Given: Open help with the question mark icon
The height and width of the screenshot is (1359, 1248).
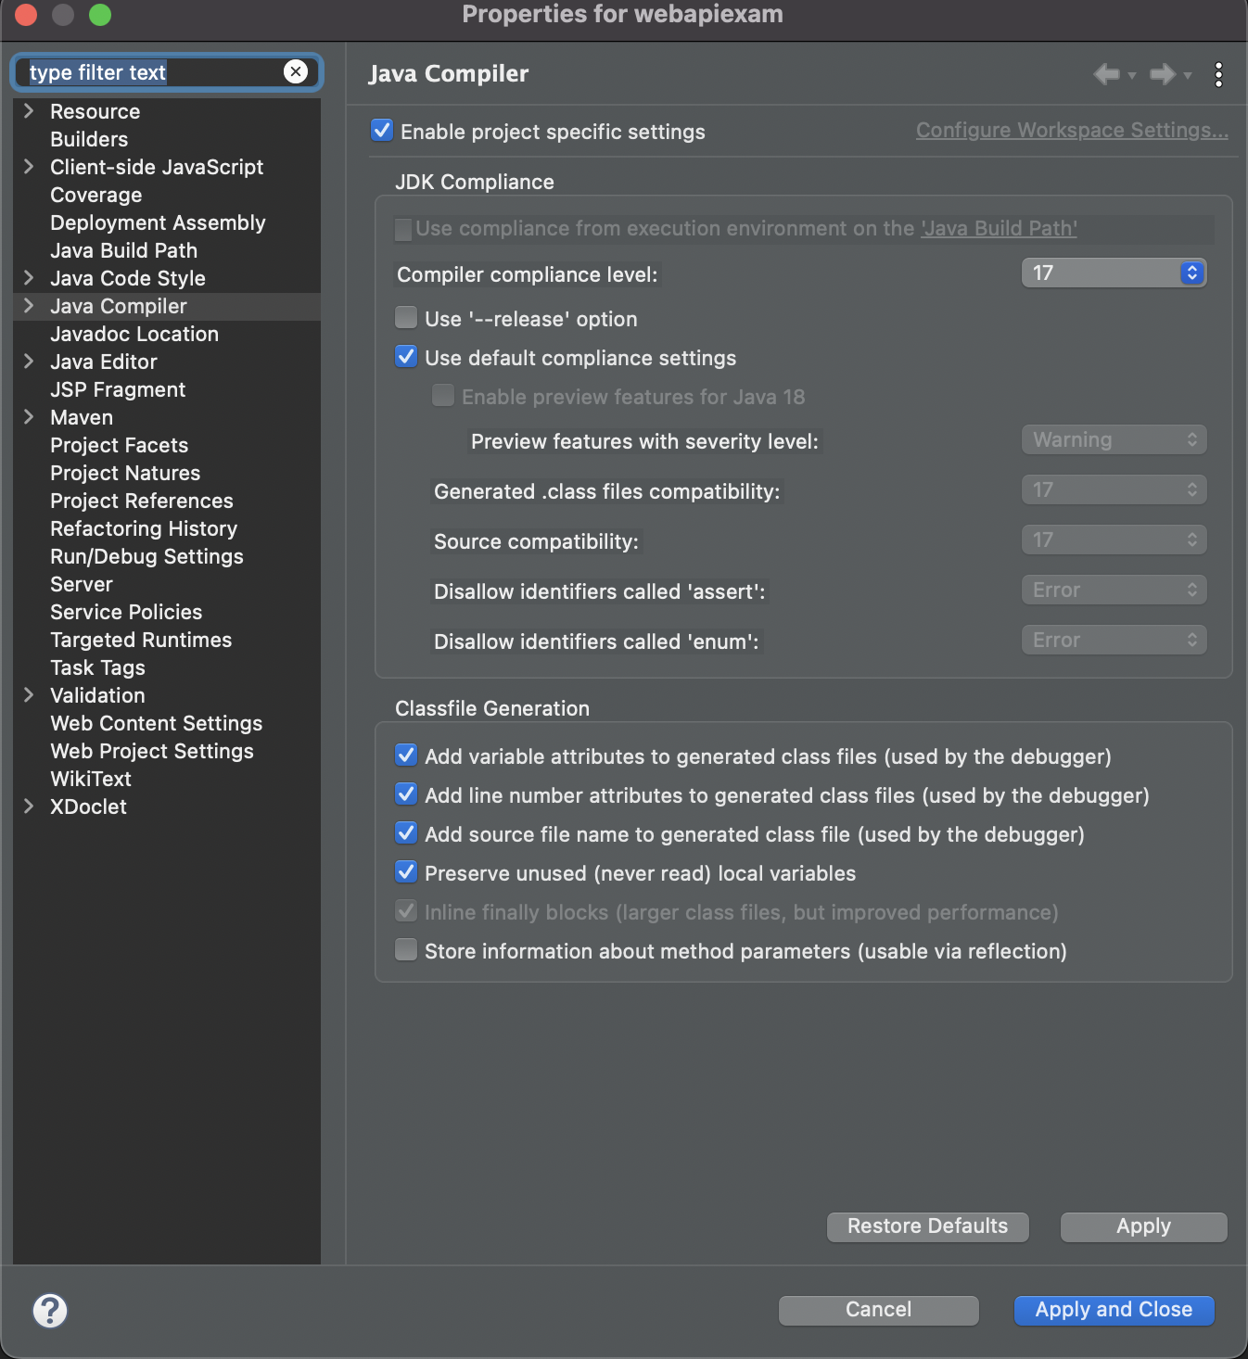Looking at the screenshot, I should pyautogui.click(x=50, y=1310).
